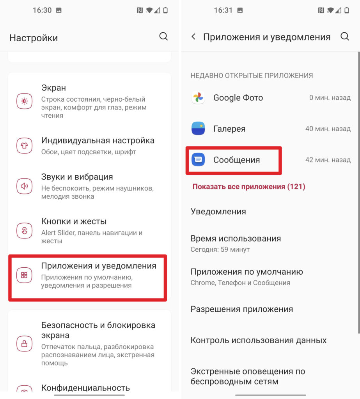Open the Экран display settings icon

(x=25, y=101)
